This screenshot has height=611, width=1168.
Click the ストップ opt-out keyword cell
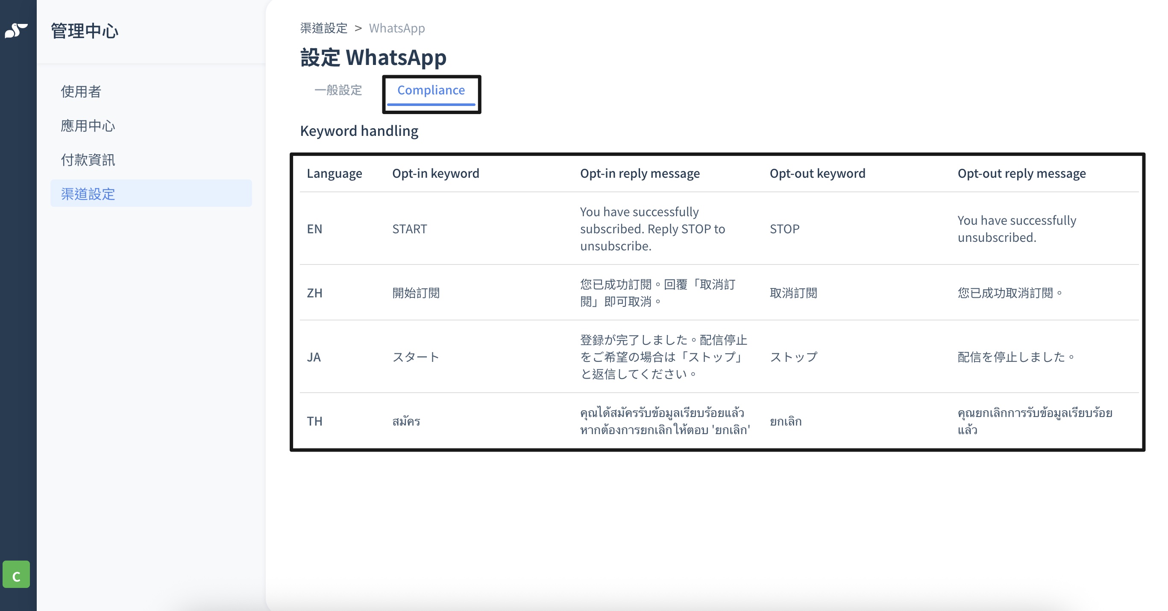(793, 357)
